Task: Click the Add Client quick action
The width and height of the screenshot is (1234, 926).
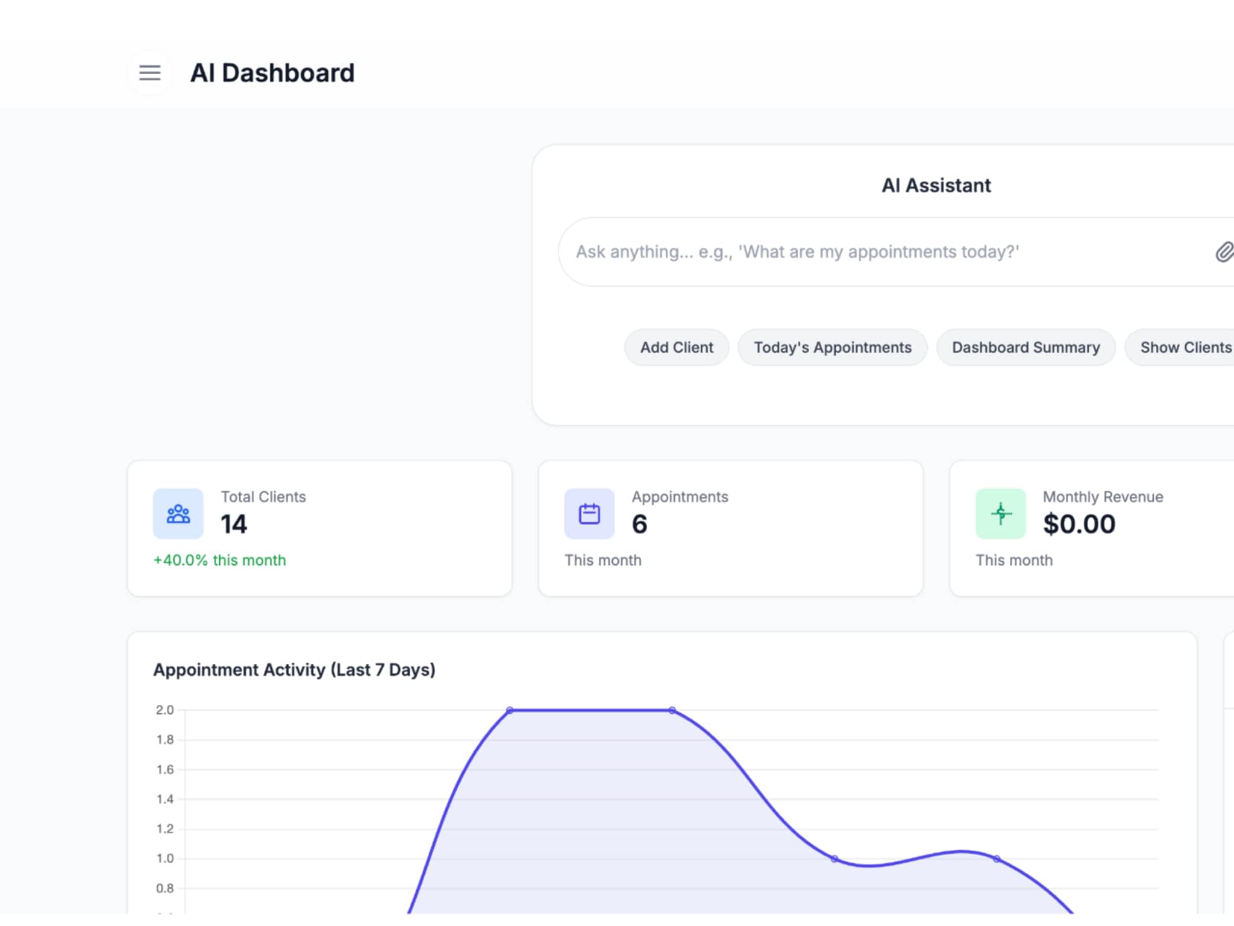Action: [676, 347]
